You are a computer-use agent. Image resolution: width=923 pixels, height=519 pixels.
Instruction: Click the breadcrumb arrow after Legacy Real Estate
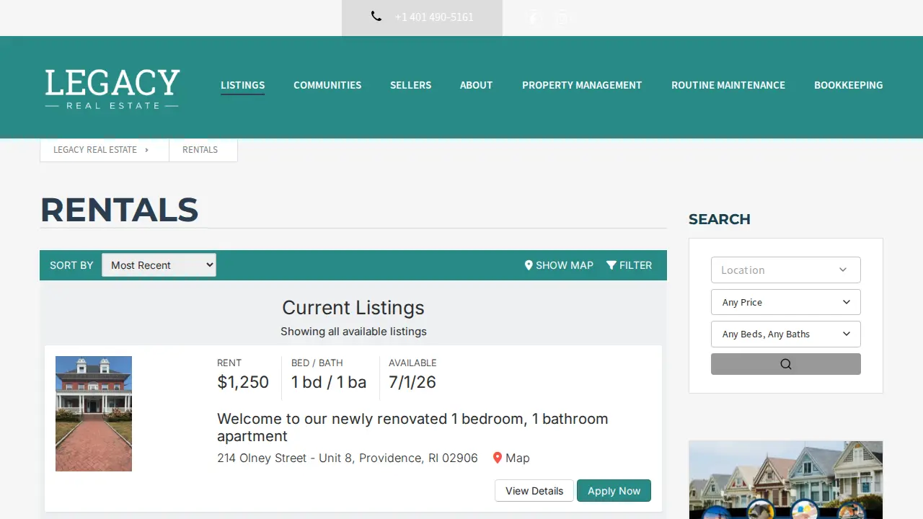pyautogui.click(x=146, y=150)
